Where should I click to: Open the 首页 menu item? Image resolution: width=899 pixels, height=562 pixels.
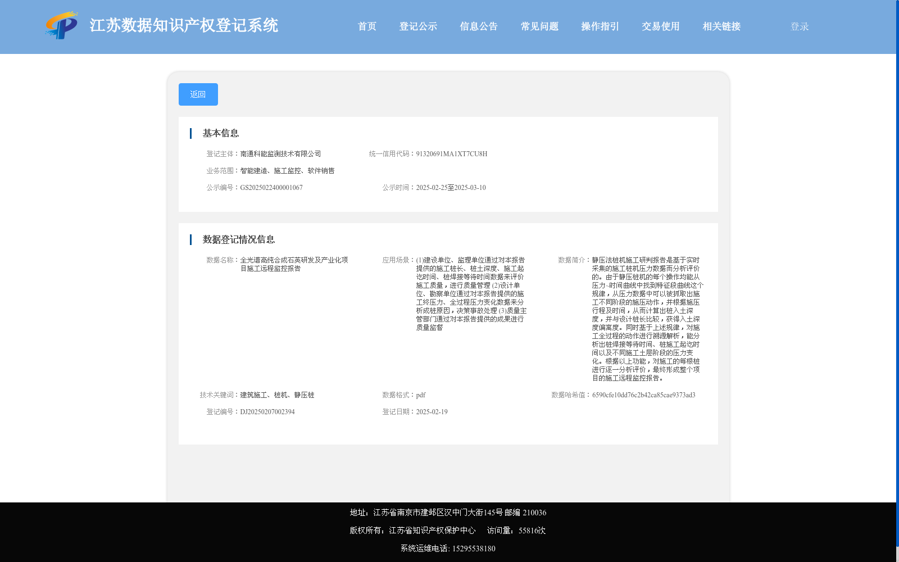(367, 26)
